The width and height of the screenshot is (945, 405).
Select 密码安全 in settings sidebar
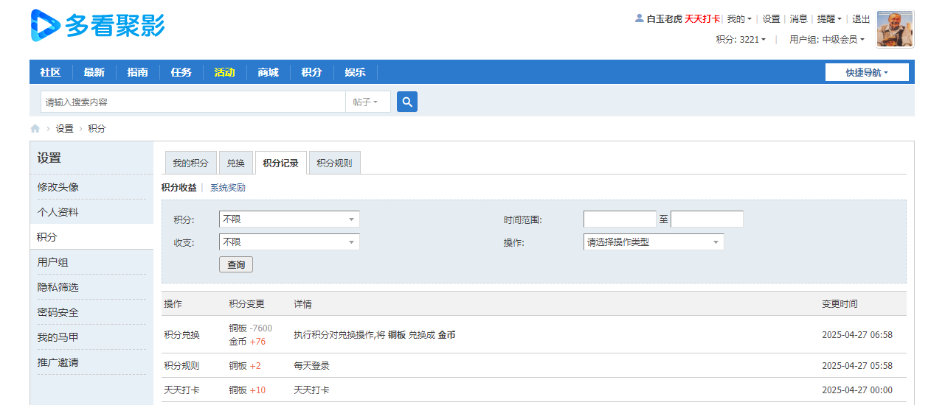pyautogui.click(x=58, y=312)
